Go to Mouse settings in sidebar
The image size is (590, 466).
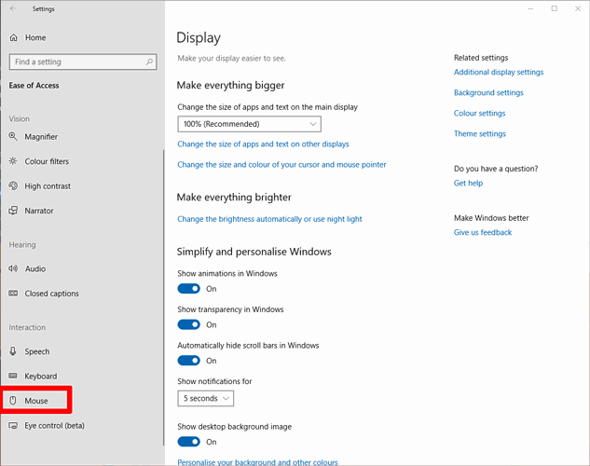click(x=36, y=401)
